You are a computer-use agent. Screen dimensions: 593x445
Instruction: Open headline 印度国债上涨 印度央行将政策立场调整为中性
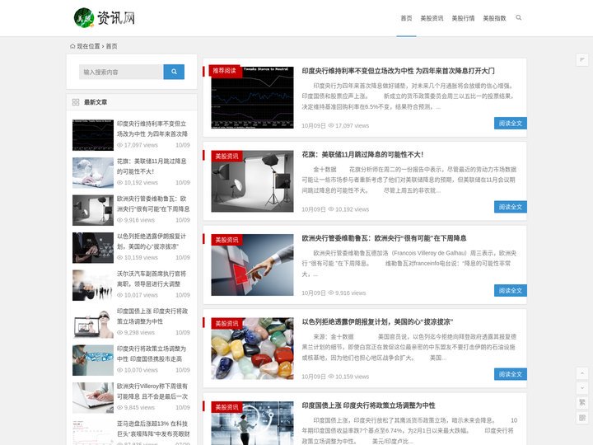point(368,405)
